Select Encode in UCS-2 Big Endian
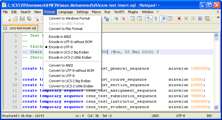The width and height of the screenshot is (222, 120). click(72, 52)
